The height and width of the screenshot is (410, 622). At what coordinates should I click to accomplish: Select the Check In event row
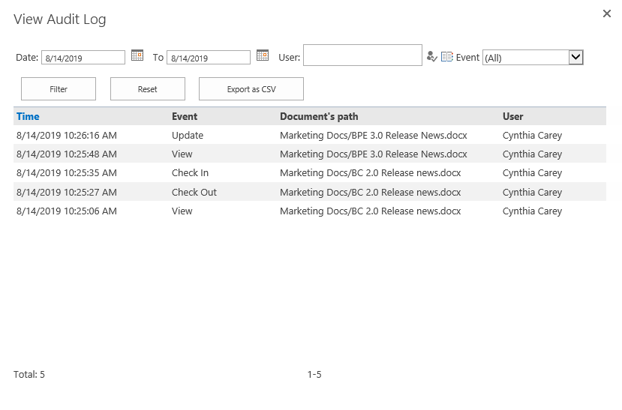tap(310, 172)
